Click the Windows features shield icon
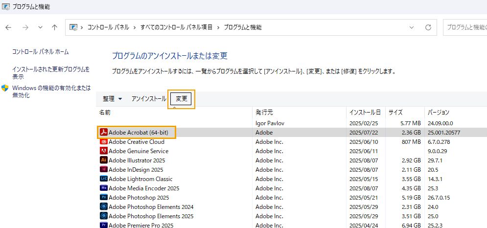487x228 pixels. [x=5, y=88]
